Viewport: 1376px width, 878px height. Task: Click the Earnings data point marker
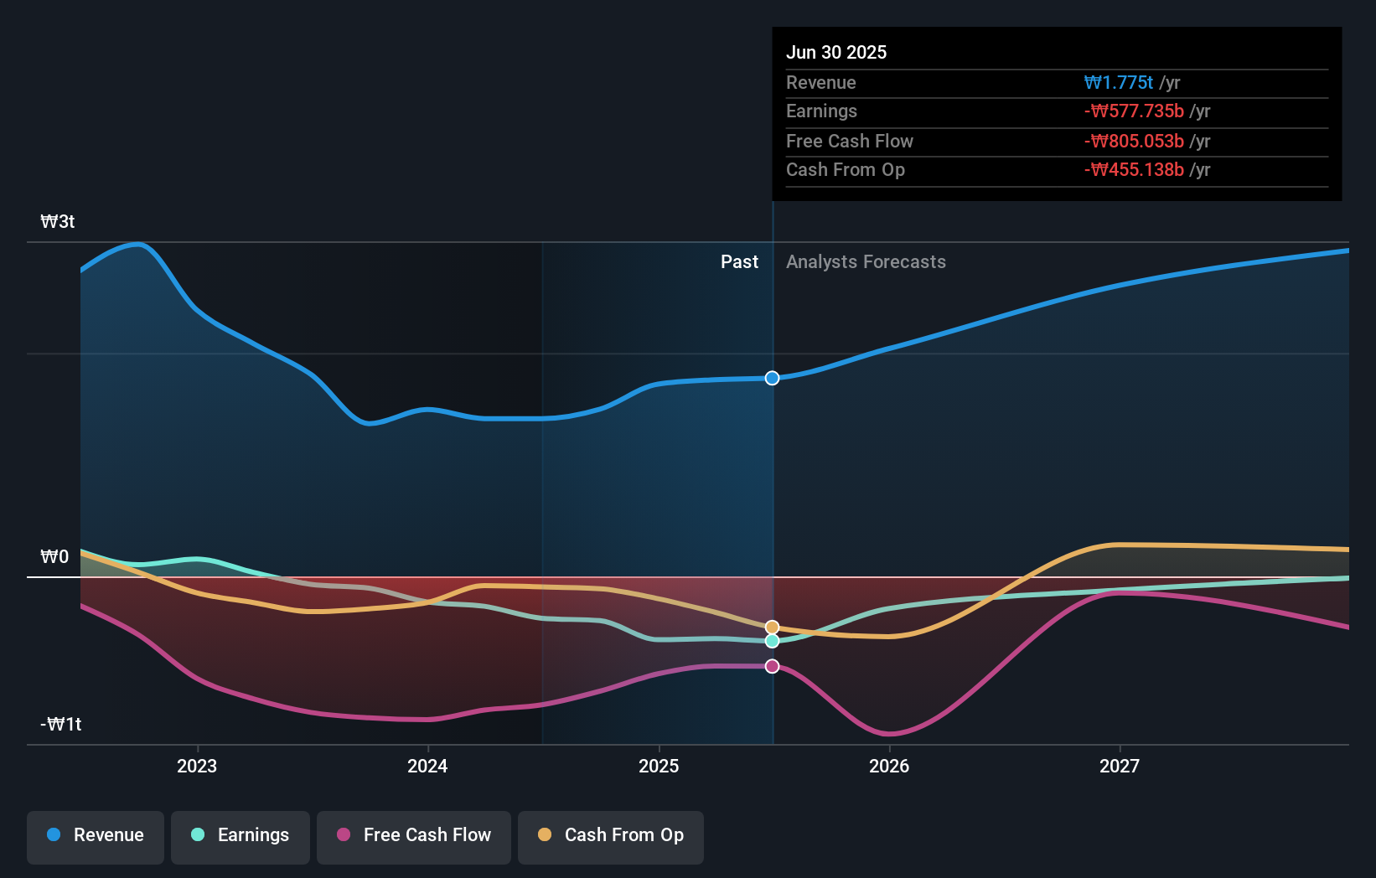[772, 641]
